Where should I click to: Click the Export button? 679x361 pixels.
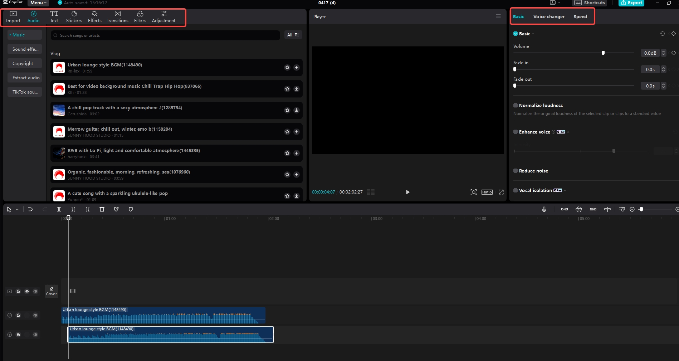[x=631, y=3]
